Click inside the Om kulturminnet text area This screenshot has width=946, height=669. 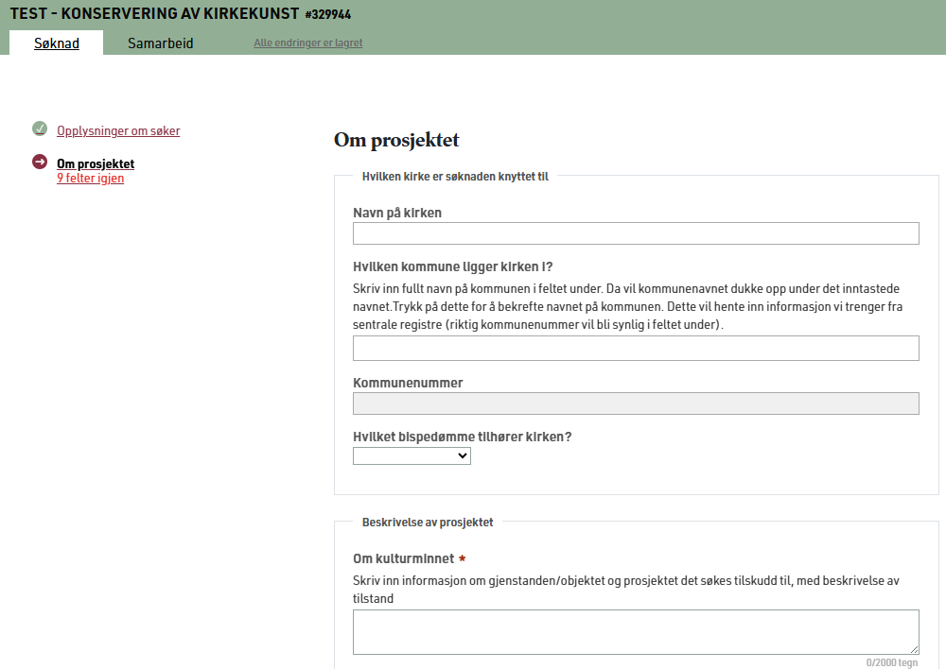[636, 632]
